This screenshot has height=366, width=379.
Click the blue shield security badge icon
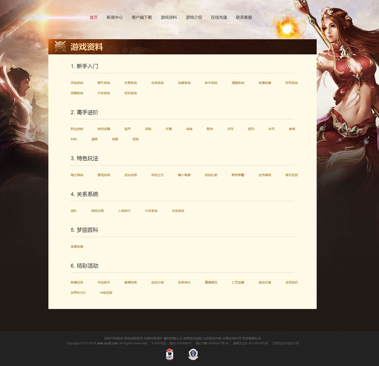[193, 354]
